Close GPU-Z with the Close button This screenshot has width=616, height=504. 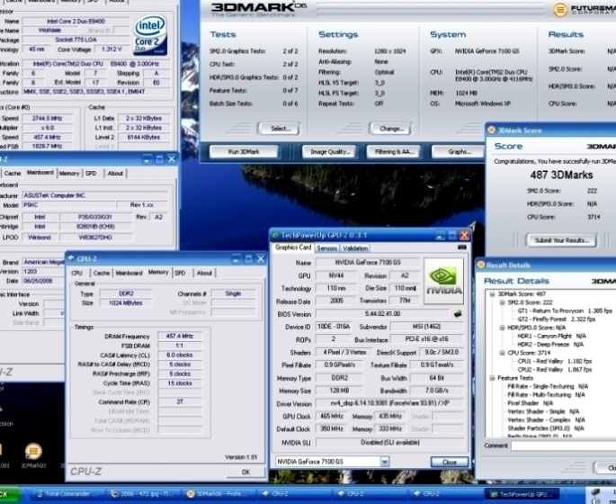click(450, 462)
